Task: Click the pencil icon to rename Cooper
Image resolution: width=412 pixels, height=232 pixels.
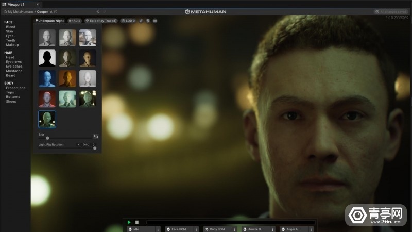Action: point(51,11)
